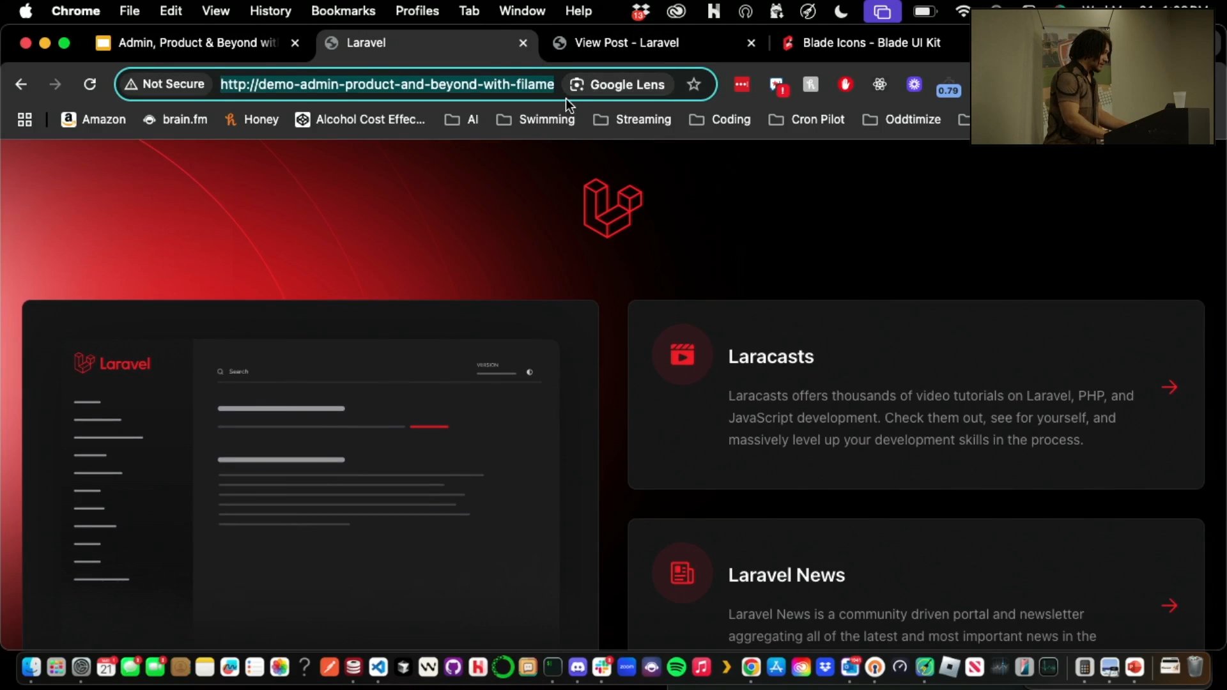The height and width of the screenshot is (690, 1227).
Task: Follow the arrow on Laravel News card
Action: click(x=1169, y=606)
